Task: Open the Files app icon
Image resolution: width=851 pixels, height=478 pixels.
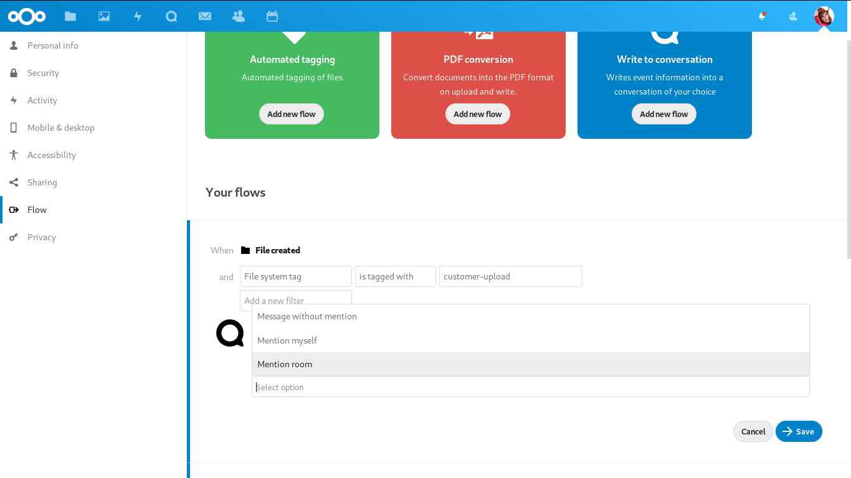Action: coord(70,16)
